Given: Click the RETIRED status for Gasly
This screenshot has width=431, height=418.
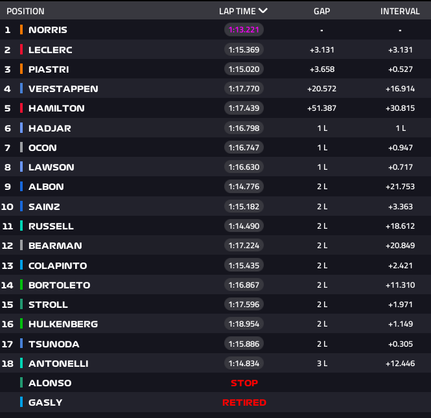Looking at the screenshot, I should pos(244,402).
